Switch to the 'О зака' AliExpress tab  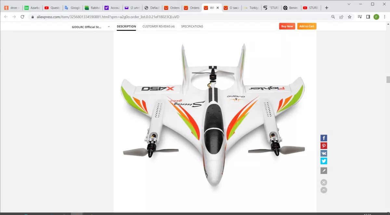[231, 8]
